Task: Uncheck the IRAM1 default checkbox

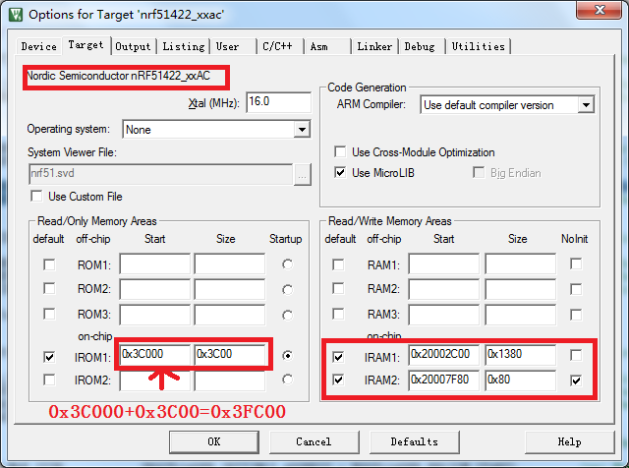Action: tap(338, 357)
